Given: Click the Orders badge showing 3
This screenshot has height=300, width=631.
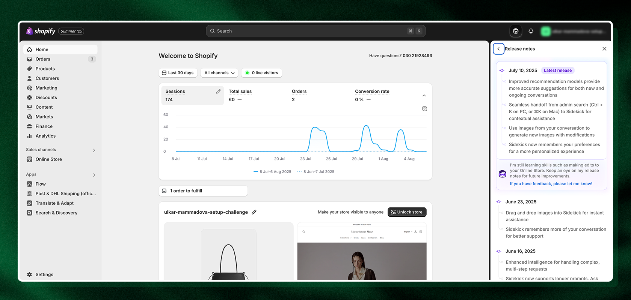Looking at the screenshot, I should (x=92, y=59).
